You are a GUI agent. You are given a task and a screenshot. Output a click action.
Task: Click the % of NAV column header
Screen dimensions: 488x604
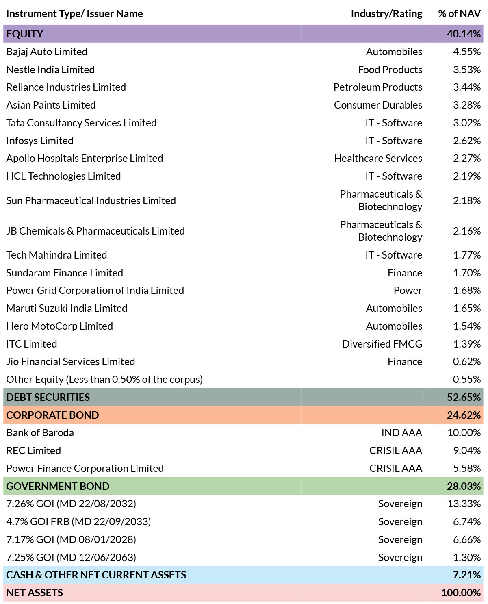(460, 13)
